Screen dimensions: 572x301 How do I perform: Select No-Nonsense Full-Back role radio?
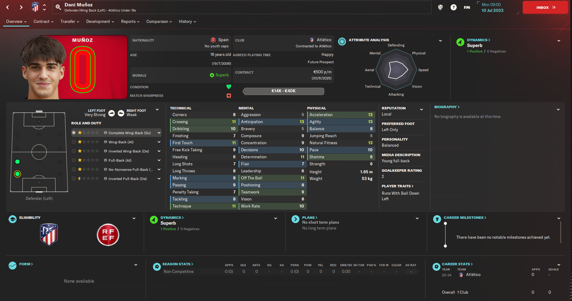pyautogui.click(x=74, y=169)
